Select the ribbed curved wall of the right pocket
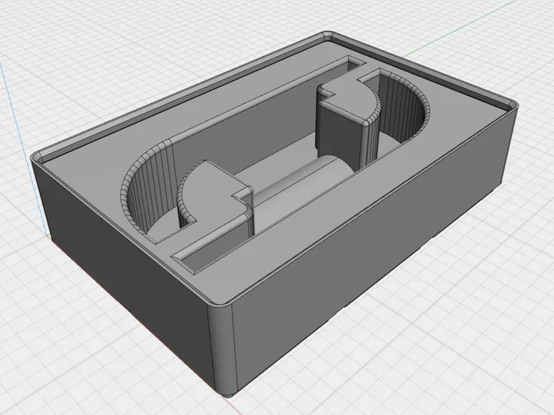This screenshot has height=415, width=554. [x=403, y=109]
